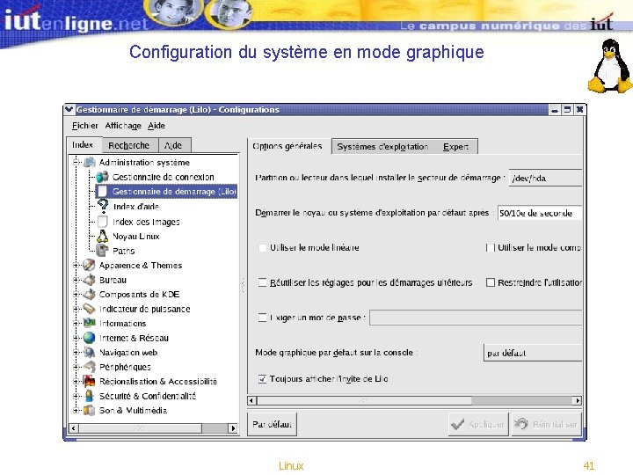Expand the Apparence & Thèmes node

(76, 265)
